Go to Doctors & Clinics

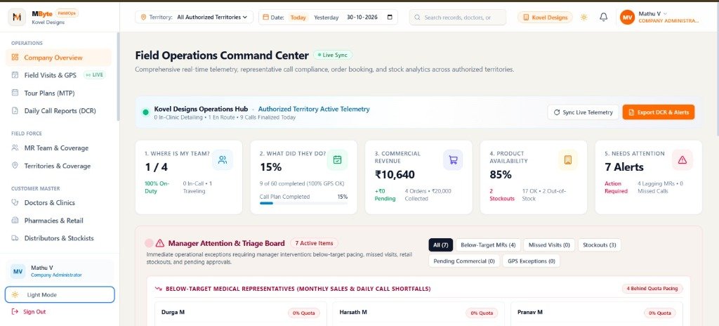(x=58, y=202)
